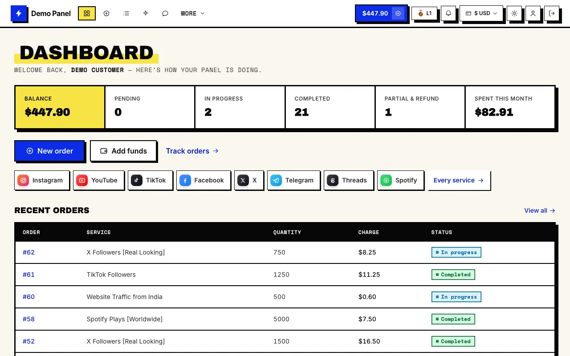Screen dimensions: 570x356
Task: Open order #58 link
Action: (x=28, y=319)
